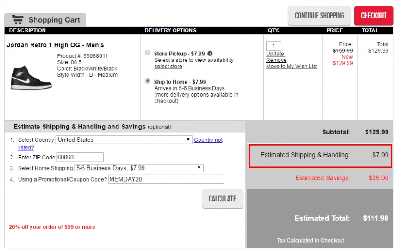Viewport: 398px width, 250px height.
Task: Click the Subtotal $129.99 value
Action: tap(377, 132)
